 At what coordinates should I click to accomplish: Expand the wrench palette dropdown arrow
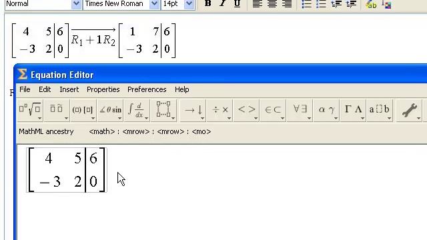(x=418, y=119)
